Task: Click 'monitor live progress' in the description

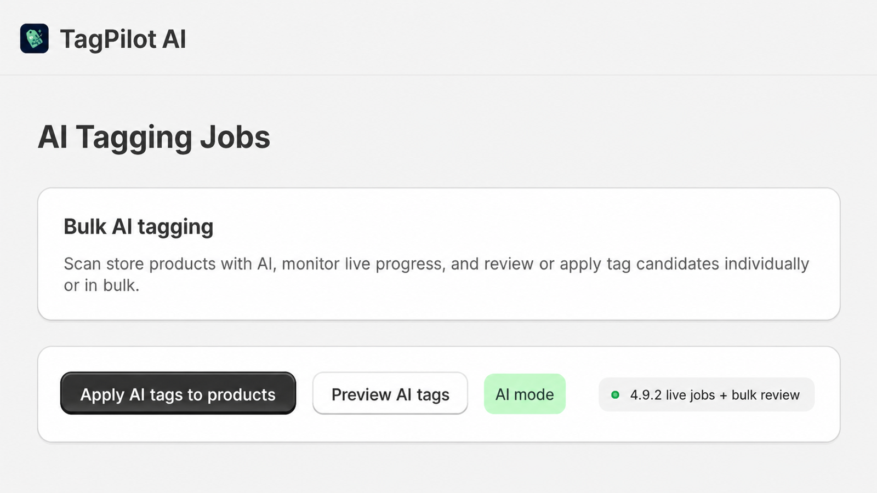Action: 362,264
